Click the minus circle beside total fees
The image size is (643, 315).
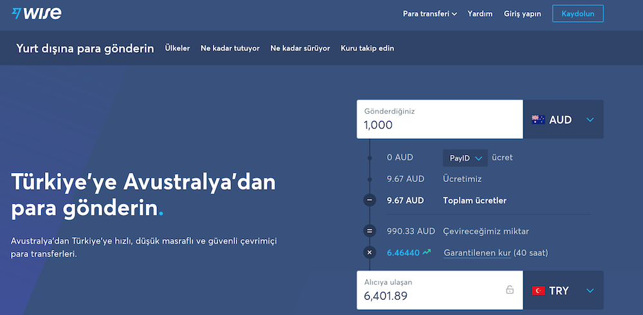370,201
